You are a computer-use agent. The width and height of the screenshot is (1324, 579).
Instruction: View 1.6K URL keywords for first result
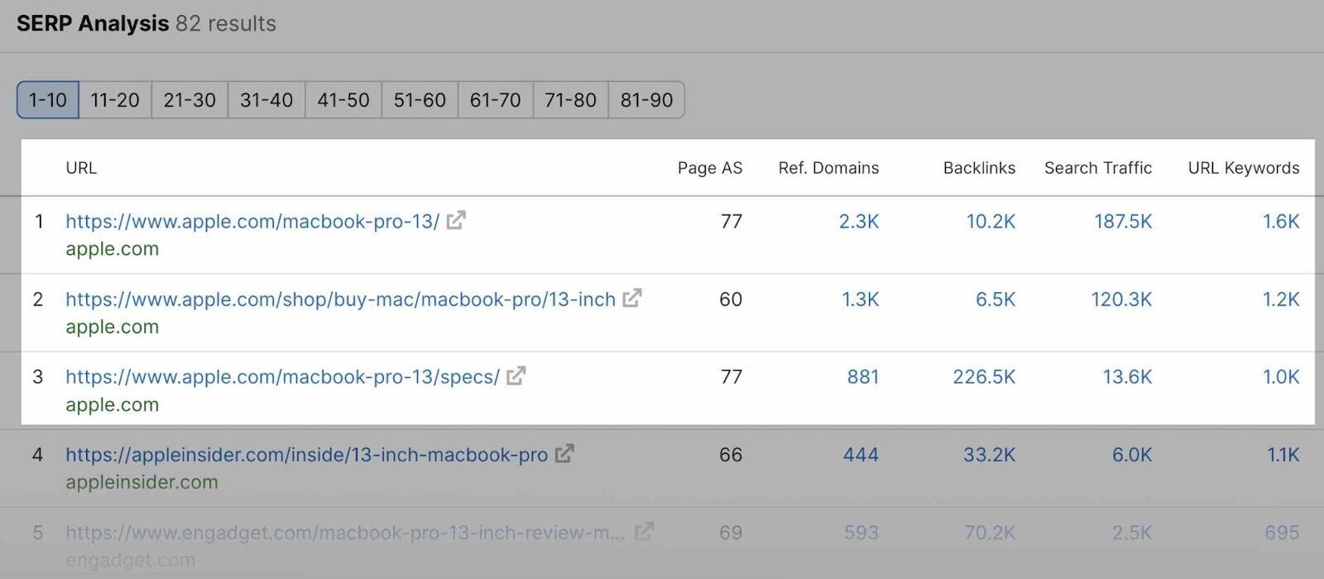point(1283,221)
